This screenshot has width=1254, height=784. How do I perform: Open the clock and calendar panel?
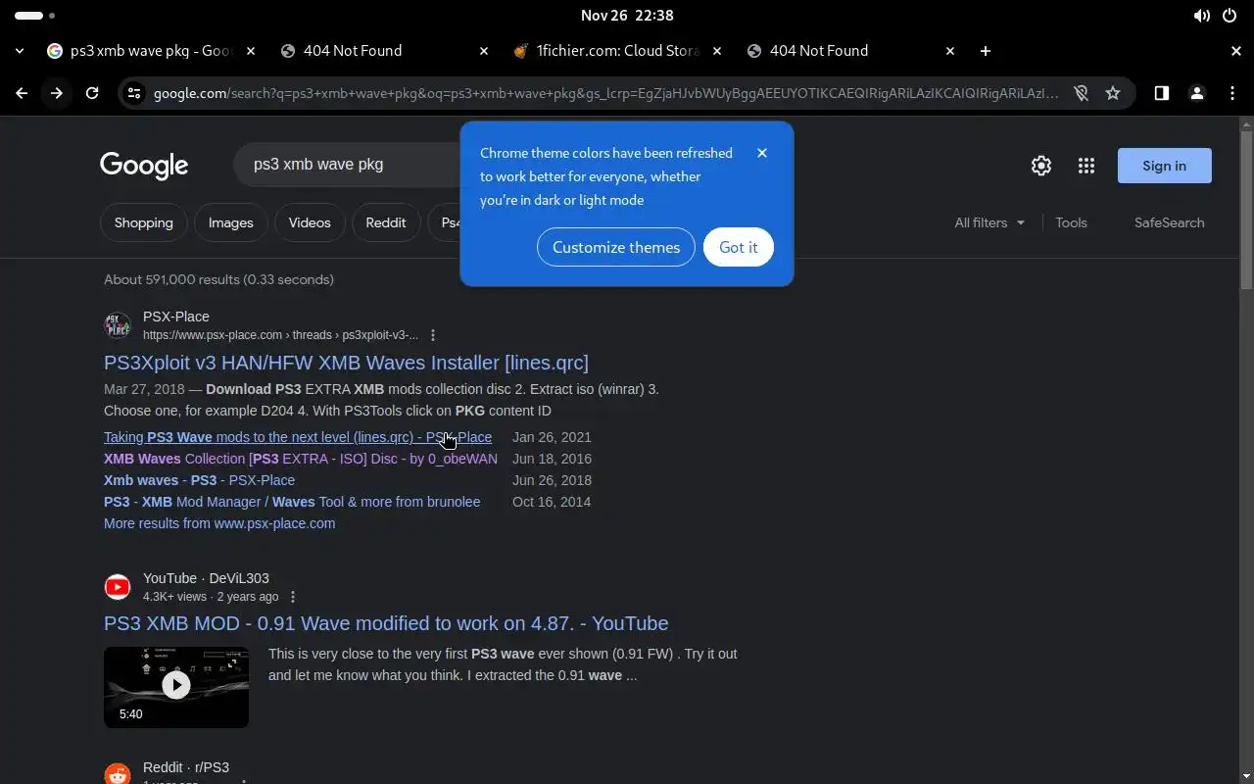pyautogui.click(x=627, y=16)
